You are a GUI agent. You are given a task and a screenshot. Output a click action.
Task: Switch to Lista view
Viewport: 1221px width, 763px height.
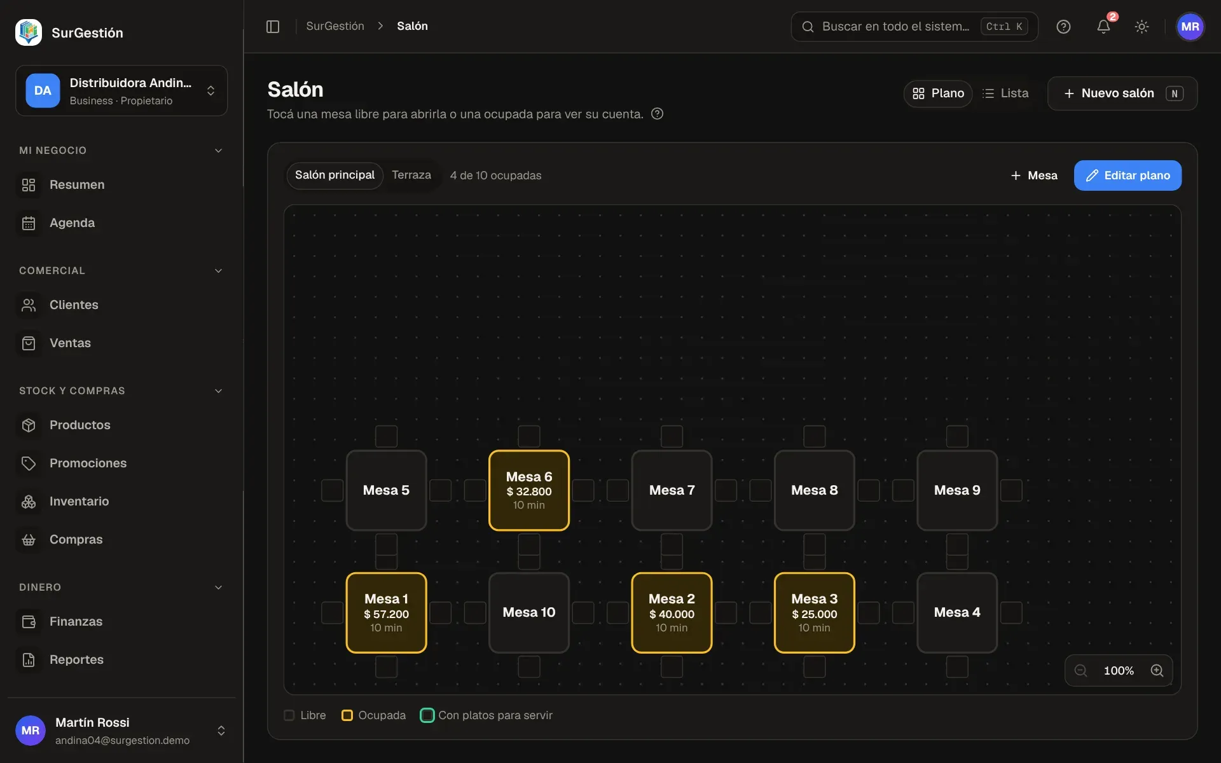1005,93
